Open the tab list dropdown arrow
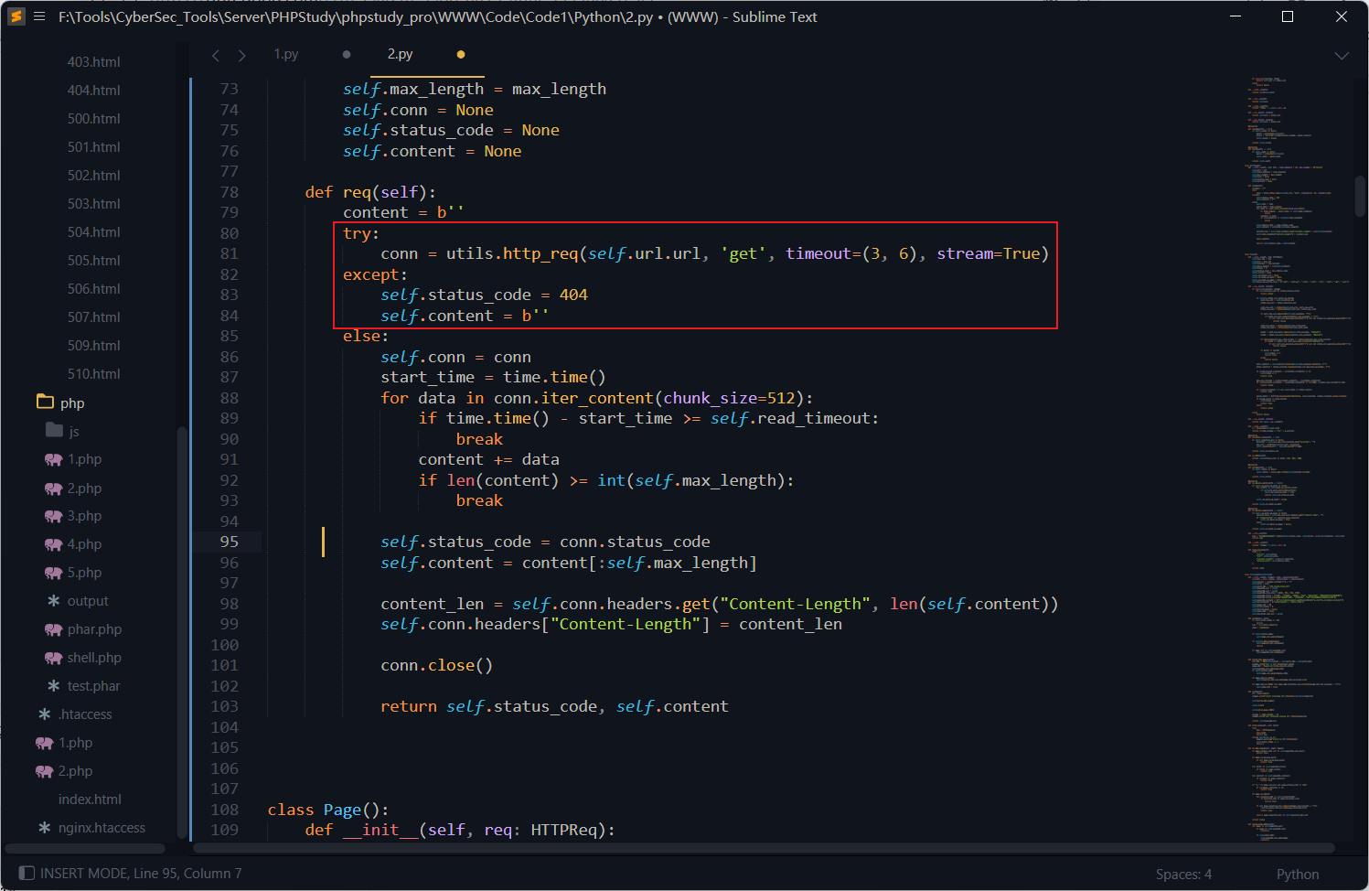1369x891 pixels. pos(1341,56)
